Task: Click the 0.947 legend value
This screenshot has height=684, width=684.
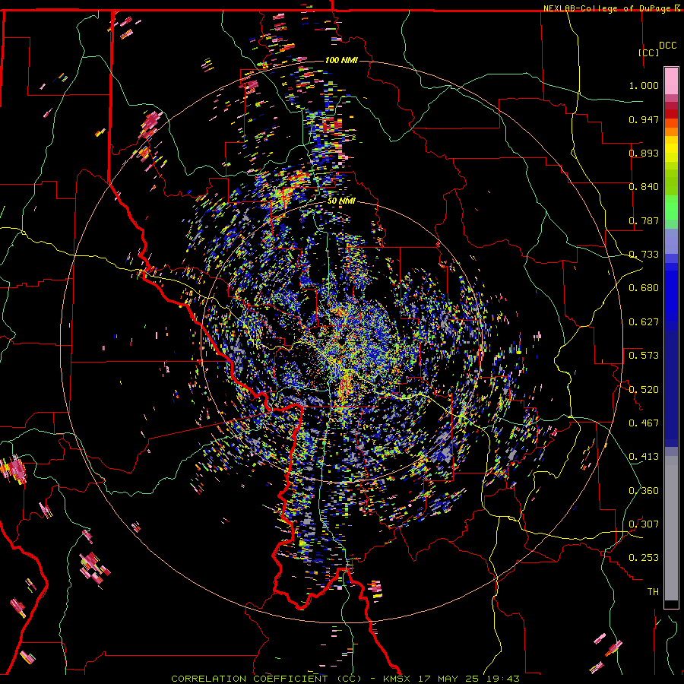Action: pos(644,119)
